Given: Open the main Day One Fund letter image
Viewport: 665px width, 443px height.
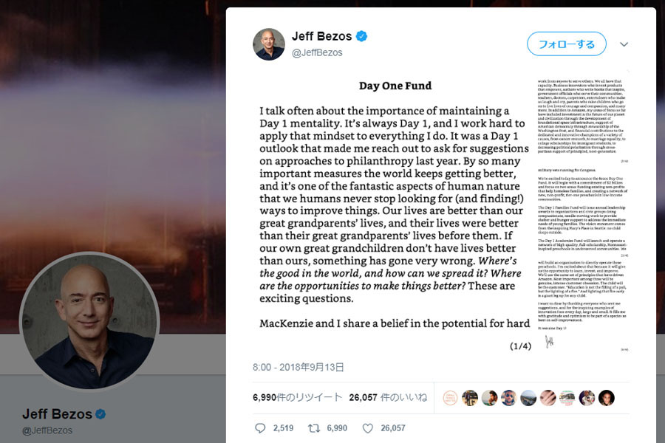Looking at the screenshot, I should (395, 214).
